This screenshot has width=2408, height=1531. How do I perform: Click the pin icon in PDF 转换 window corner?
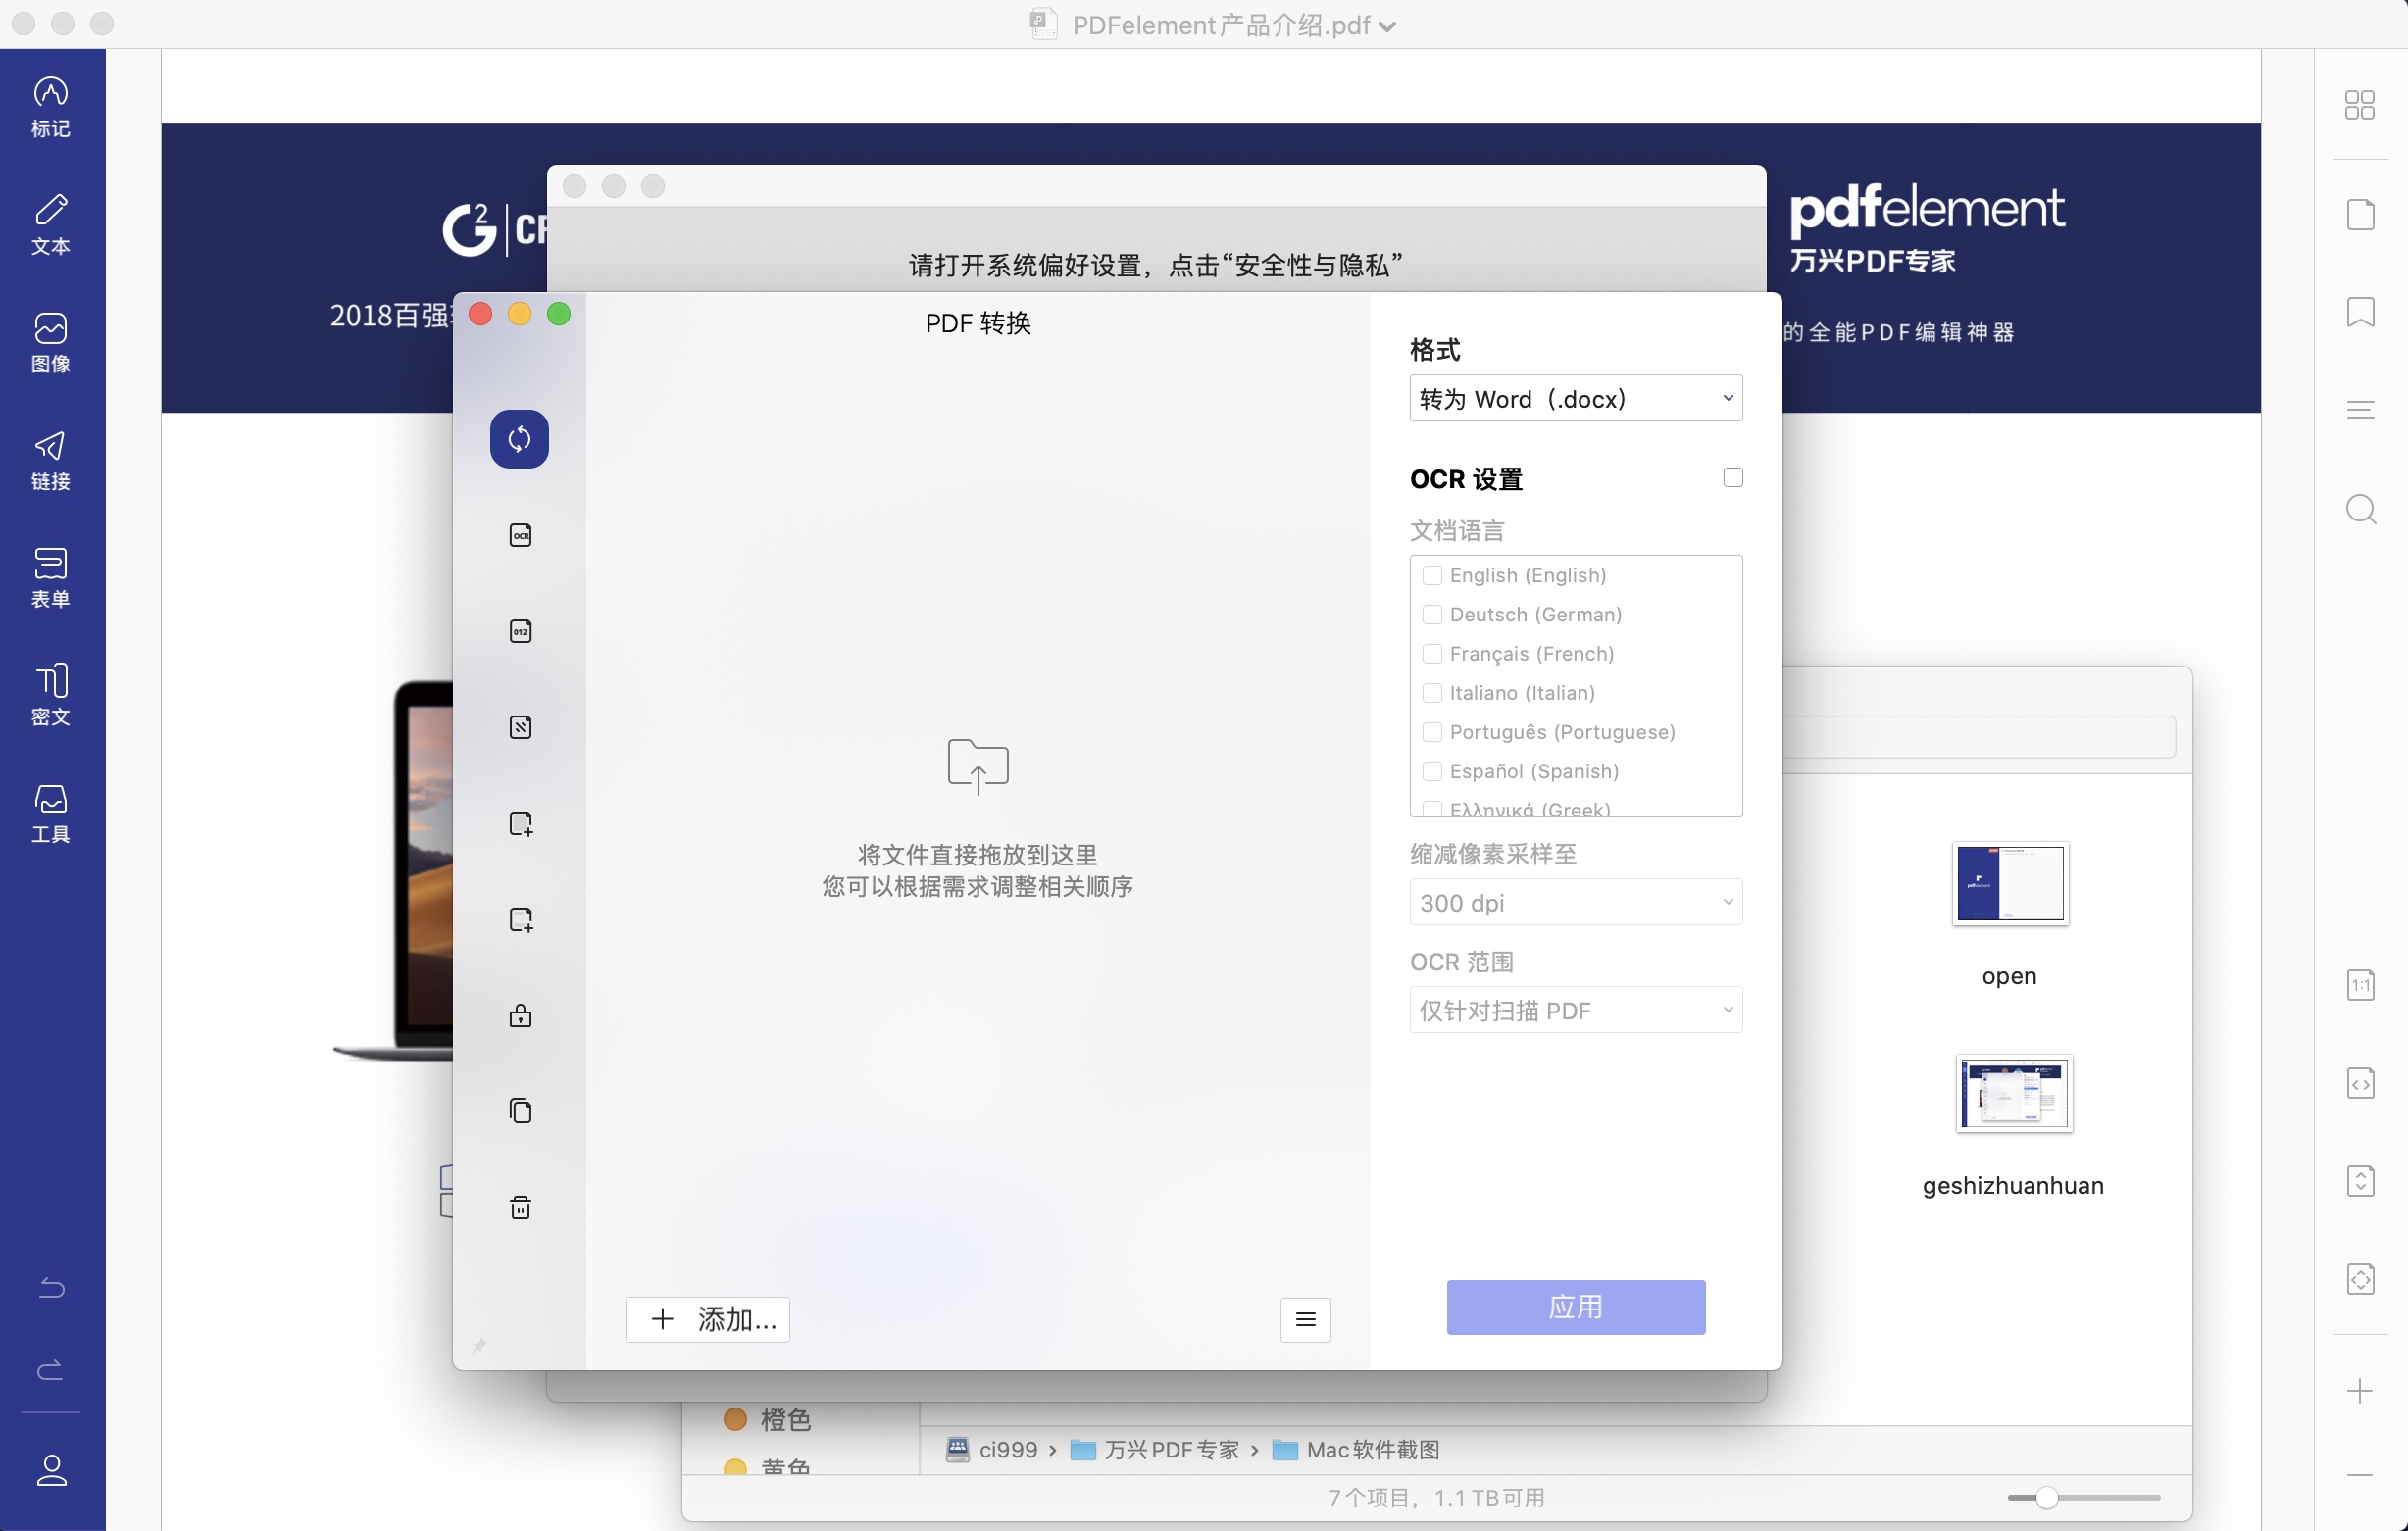point(479,1345)
